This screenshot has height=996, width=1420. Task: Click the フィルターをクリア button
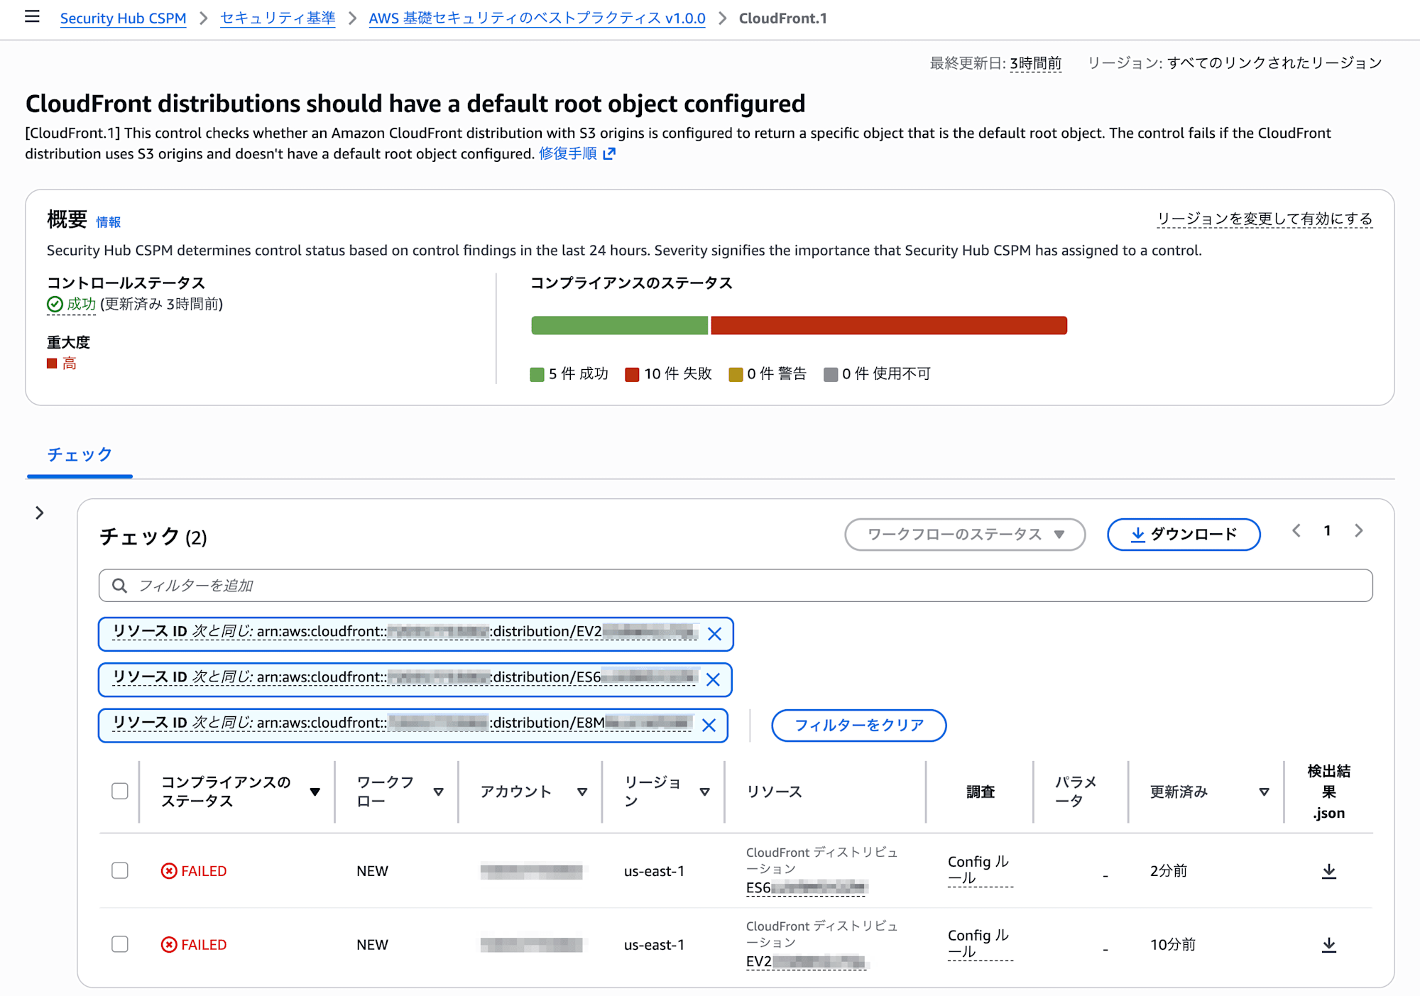coord(859,726)
